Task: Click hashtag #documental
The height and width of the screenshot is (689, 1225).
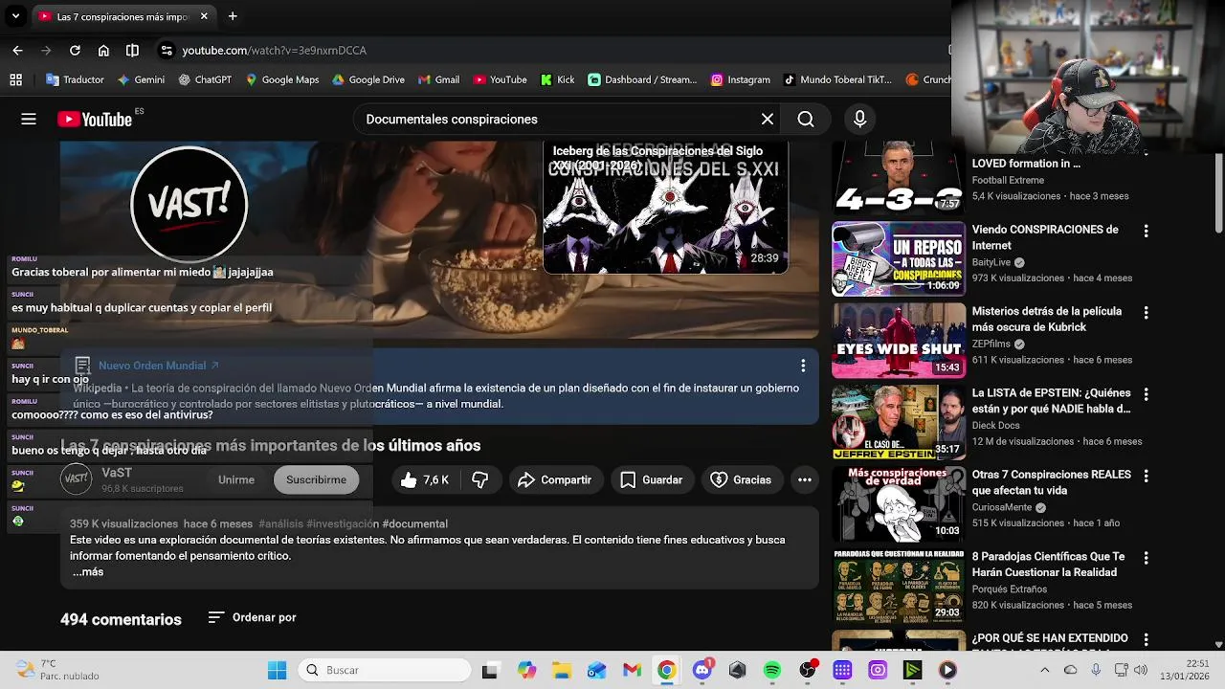Action: click(x=414, y=523)
